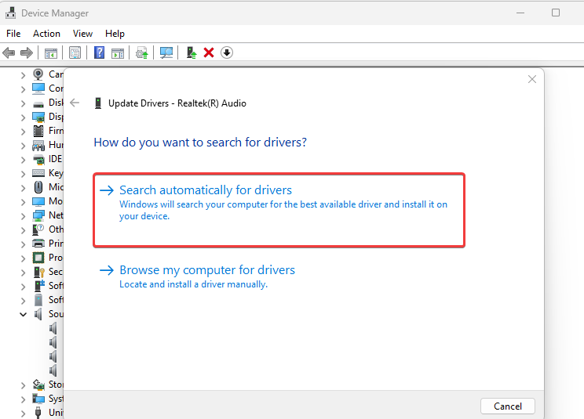This screenshot has width=584, height=419.
Task: Click the System devices folder icon
Action: (x=38, y=399)
